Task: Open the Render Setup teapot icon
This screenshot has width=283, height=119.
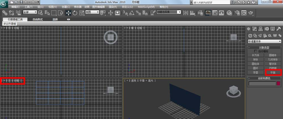Action: 237,13
